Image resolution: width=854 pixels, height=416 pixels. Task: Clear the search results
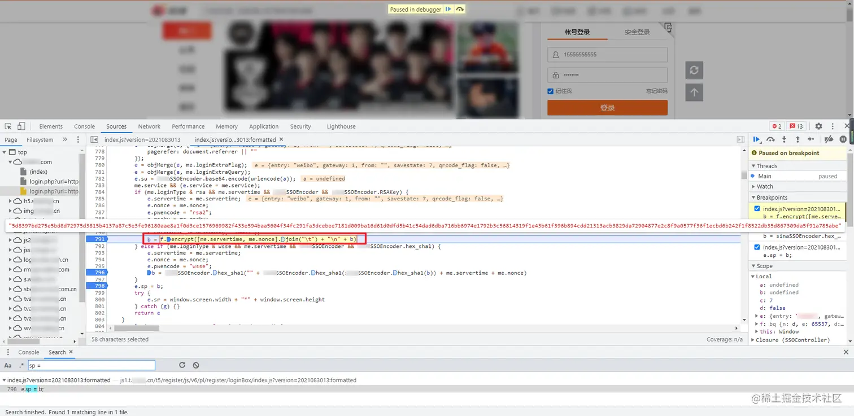tap(195, 365)
